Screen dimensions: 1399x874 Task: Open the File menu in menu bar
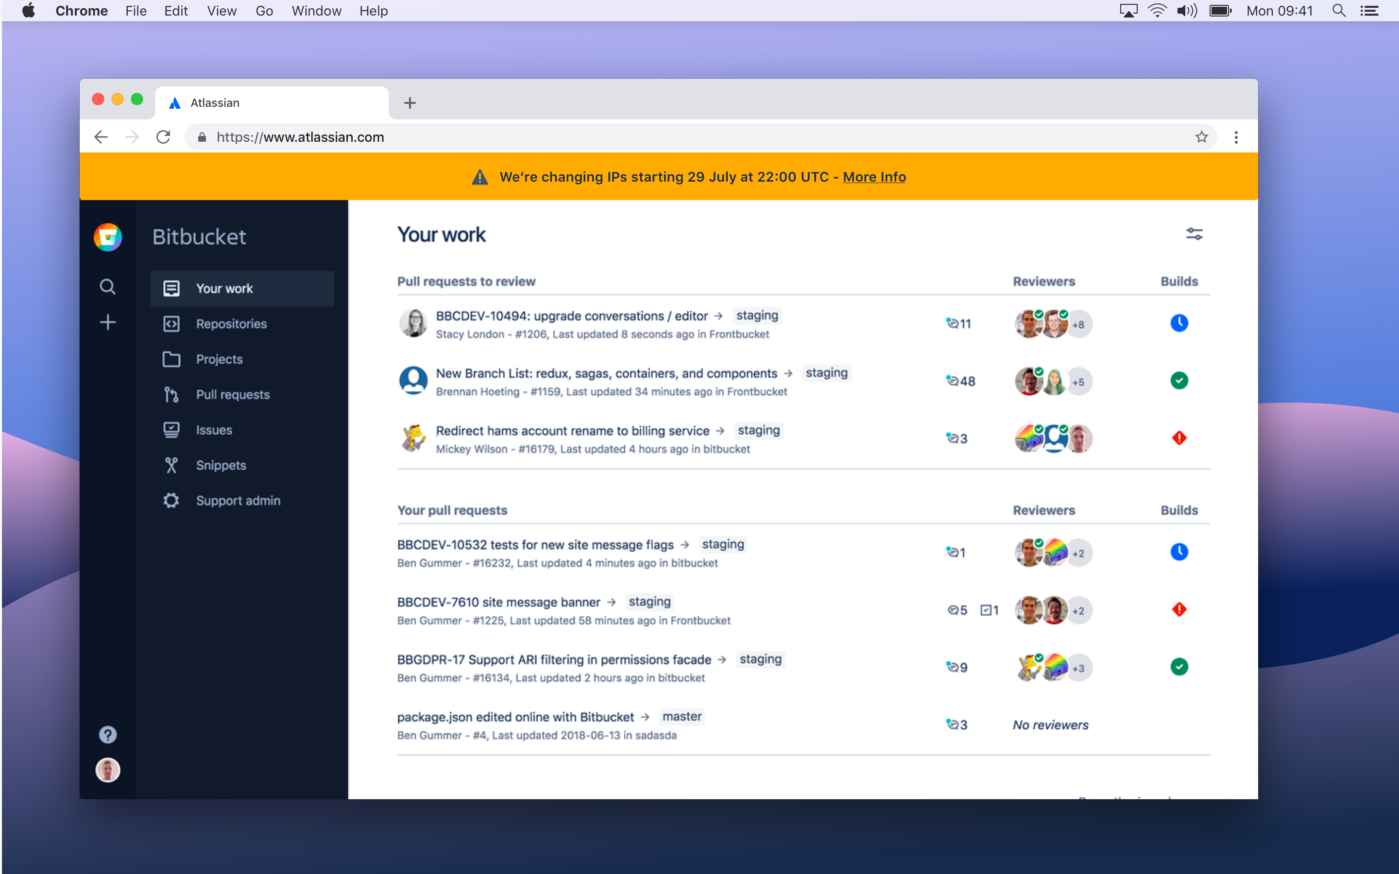tap(136, 10)
